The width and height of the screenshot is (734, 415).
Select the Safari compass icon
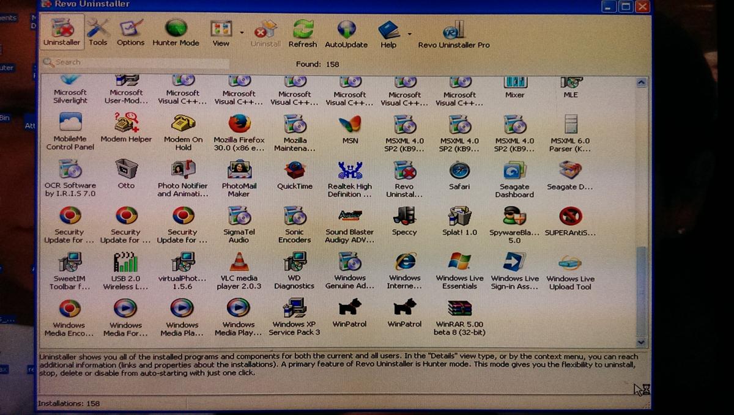click(459, 176)
